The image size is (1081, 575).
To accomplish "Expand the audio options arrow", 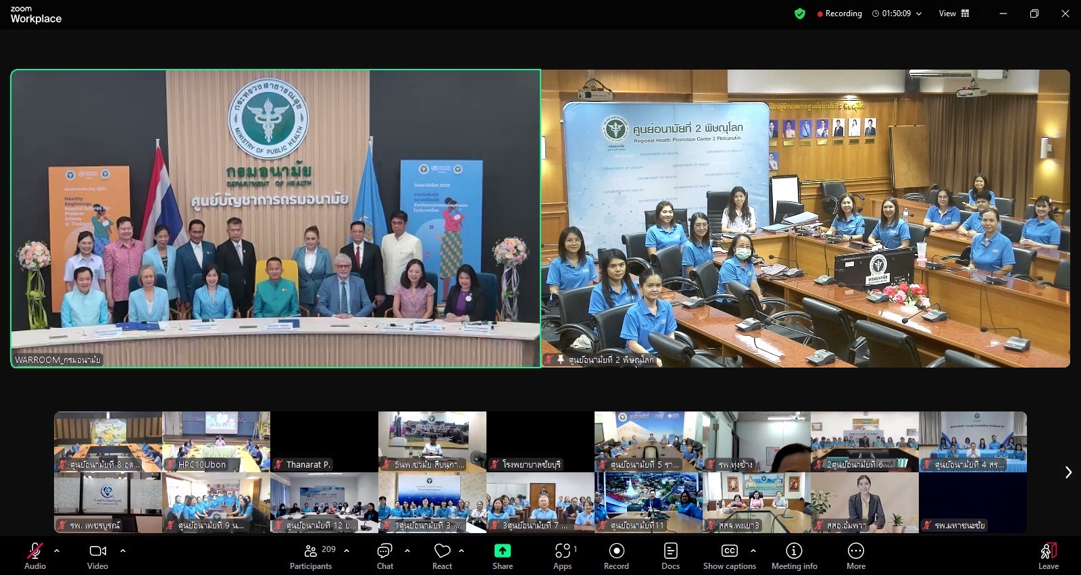I will [x=57, y=551].
